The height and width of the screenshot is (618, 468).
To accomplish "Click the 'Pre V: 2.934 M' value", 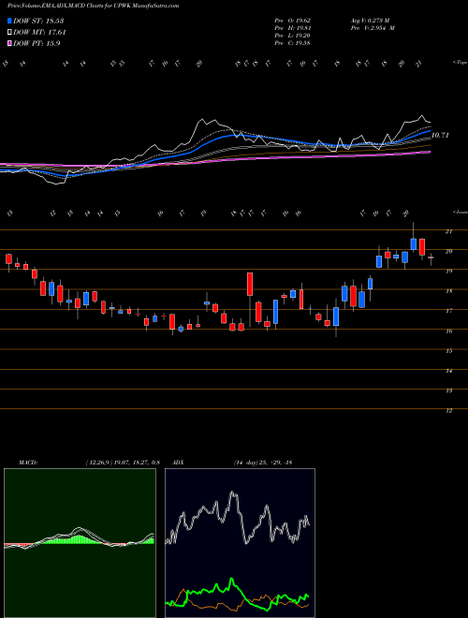I will 373,28.
